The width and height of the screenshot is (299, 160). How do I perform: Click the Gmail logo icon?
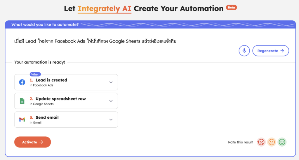[22, 119]
